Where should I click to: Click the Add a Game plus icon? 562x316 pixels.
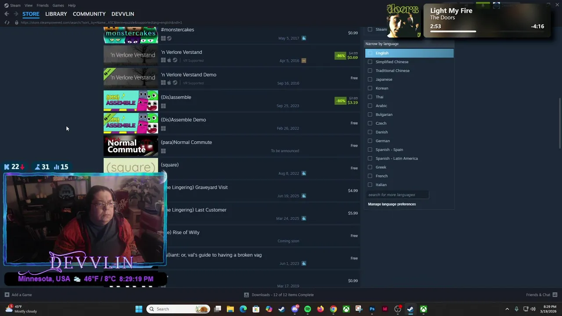point(7,295)
